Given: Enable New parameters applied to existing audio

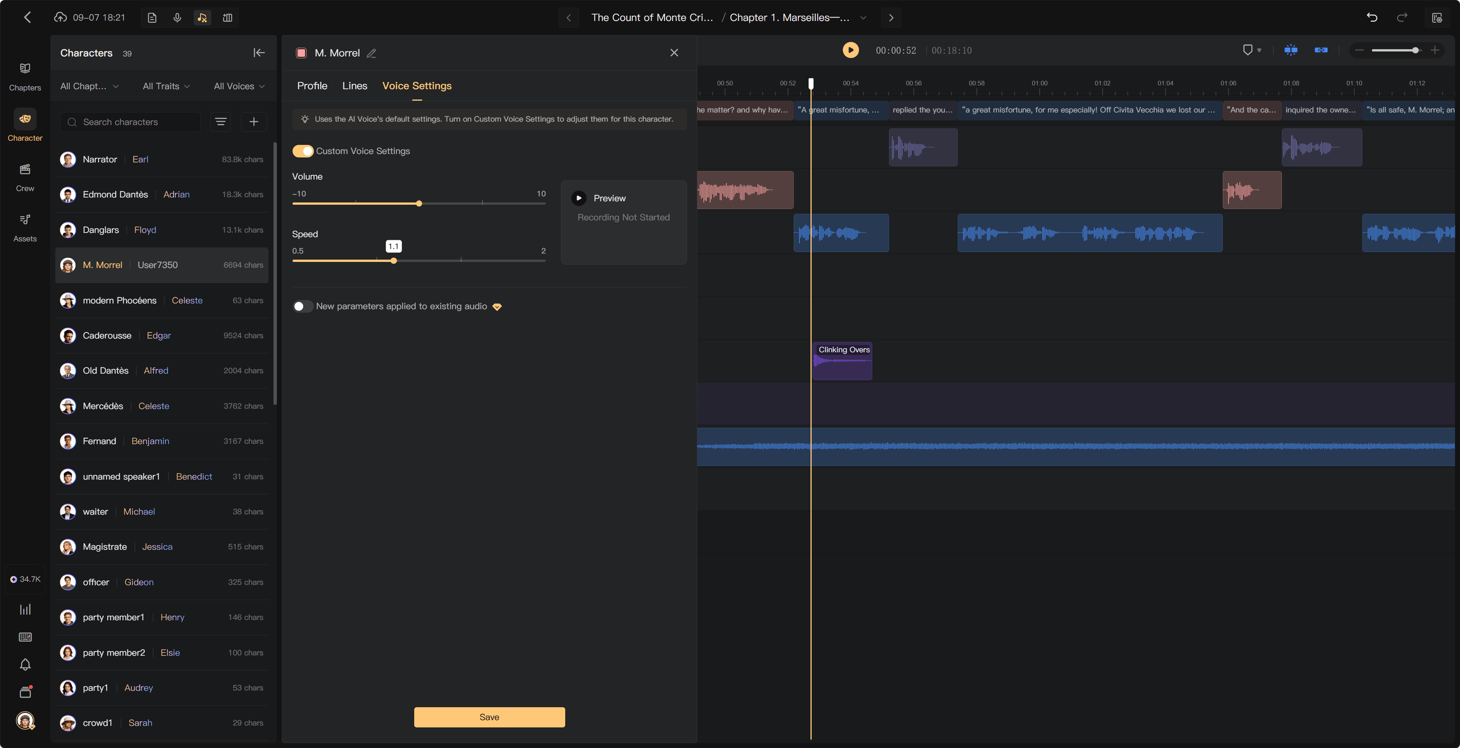Looking at the screenshot, I should (303, 307).
